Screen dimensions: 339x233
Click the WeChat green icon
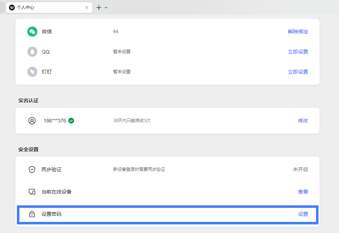point(32,31)
